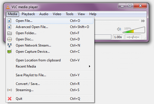Image resolution: width=154 pixels, height=104 pixels.
Task: Open the Help menu
Action: tap(93, 14)
